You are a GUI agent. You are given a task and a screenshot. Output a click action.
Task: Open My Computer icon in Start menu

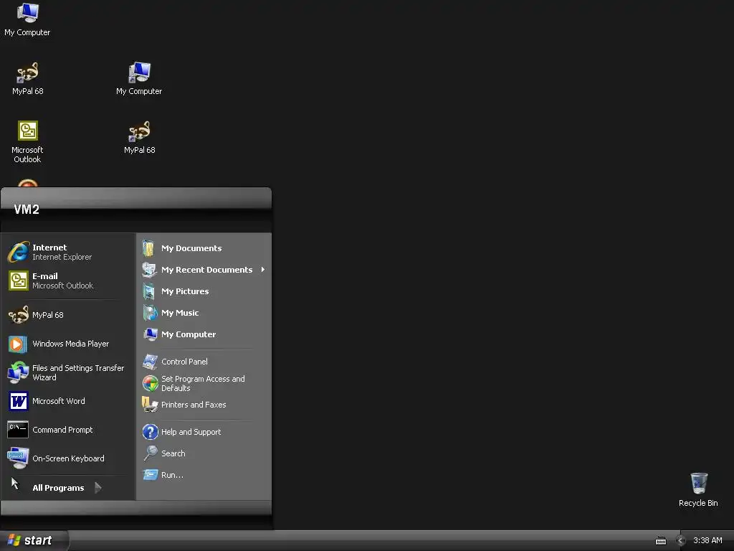[x=151, y=334]
